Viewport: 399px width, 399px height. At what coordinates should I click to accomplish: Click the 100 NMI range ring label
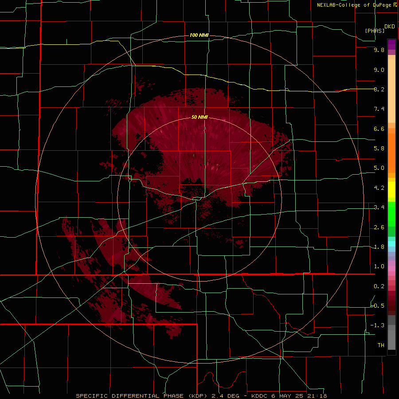199,35
